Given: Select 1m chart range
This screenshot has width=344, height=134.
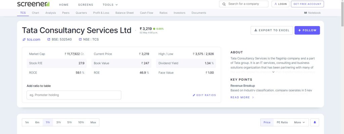Looking at the screenshot, I should point(27,122).
